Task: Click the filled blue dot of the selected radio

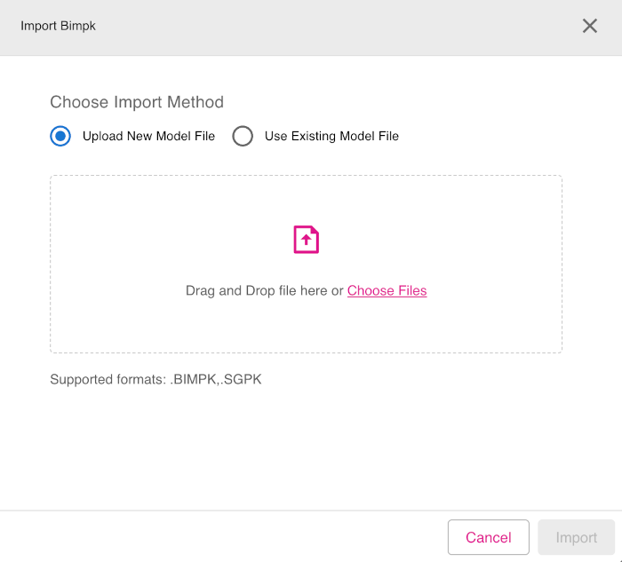Action: click(x=60, y=136)
